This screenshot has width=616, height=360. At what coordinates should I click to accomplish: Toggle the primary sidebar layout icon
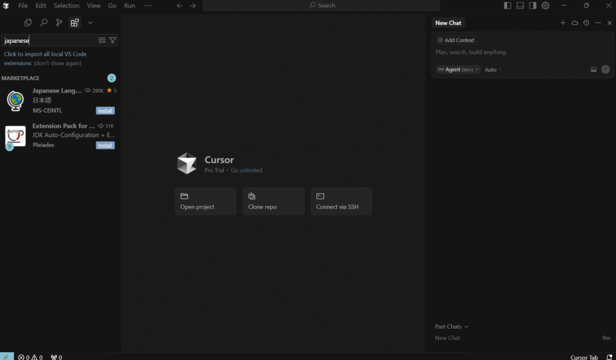tap(508, 5)
